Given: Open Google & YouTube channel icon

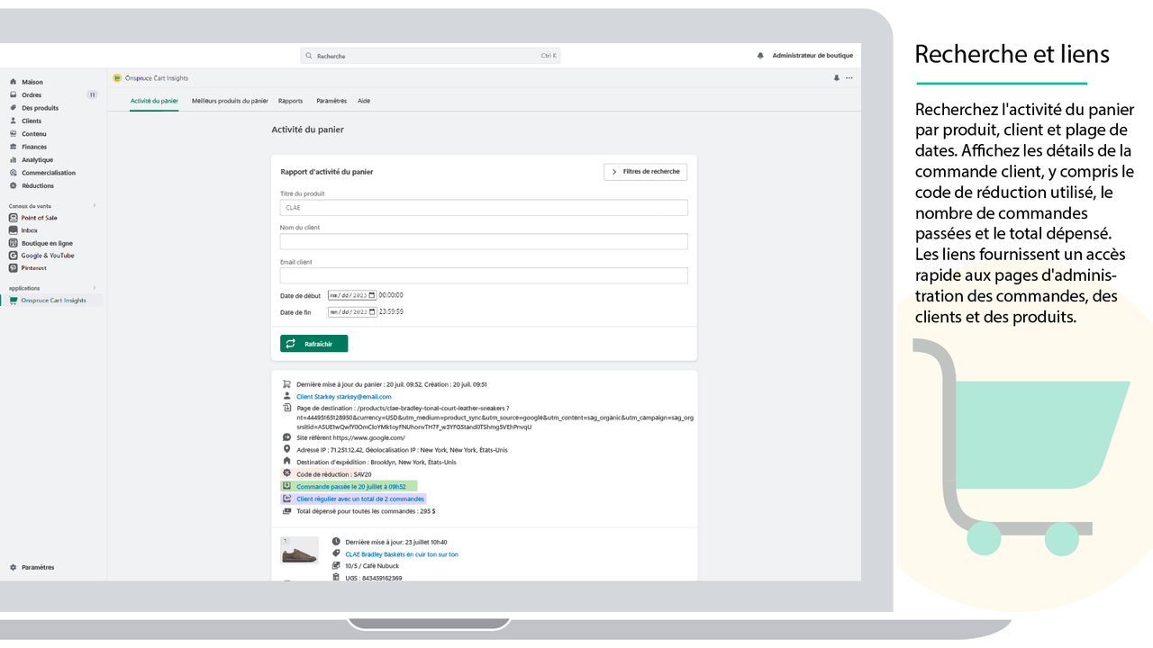Looking at the screenshot, I should tap(14, 256).
